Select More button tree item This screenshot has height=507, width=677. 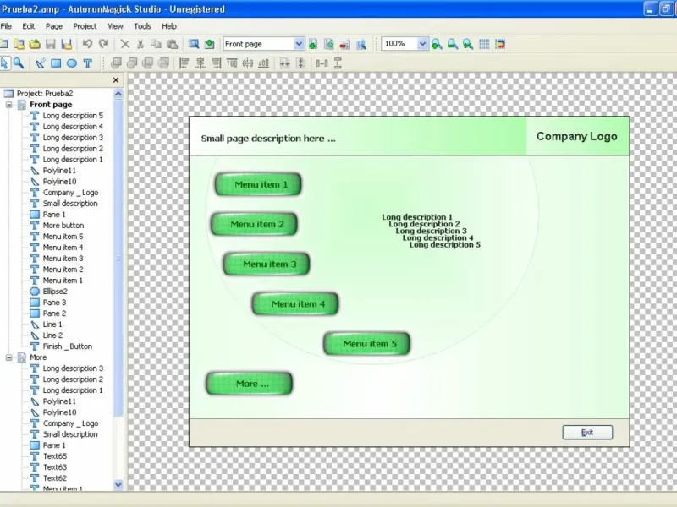63,226
